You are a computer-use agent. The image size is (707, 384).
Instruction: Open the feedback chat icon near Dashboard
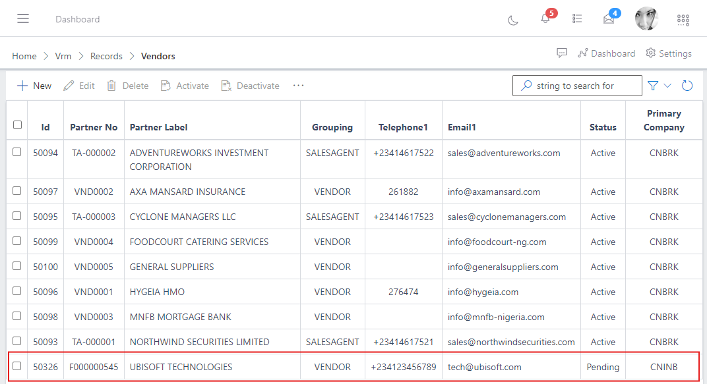point(561,53)
